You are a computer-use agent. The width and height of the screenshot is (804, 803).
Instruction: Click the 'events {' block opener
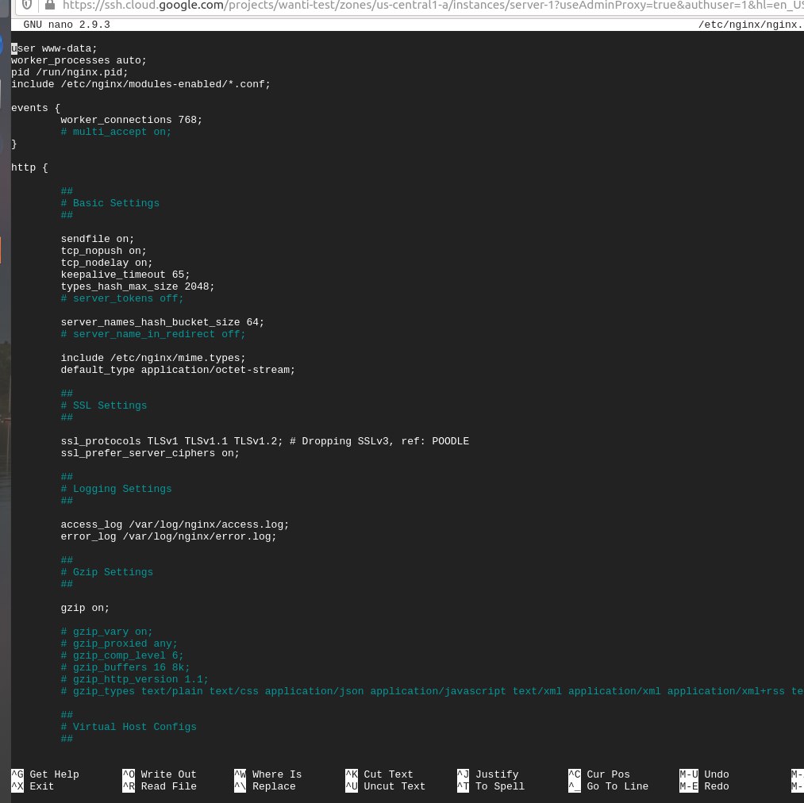[x=36, y=108]
